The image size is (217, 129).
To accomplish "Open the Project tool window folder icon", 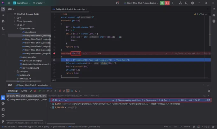I will pos(3,9).
